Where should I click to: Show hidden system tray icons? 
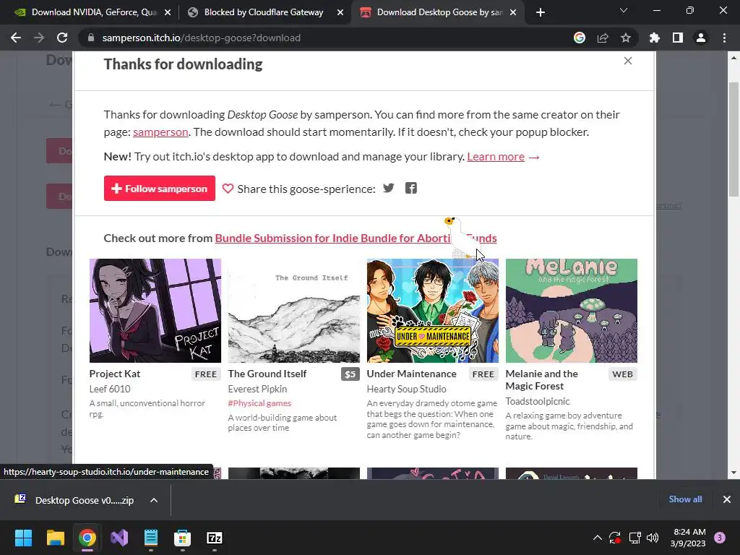click(598, 538)
